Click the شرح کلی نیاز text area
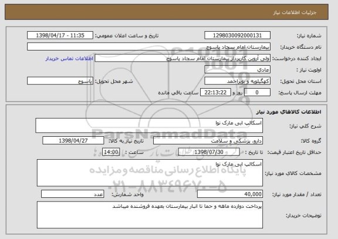 click(149, 125)
